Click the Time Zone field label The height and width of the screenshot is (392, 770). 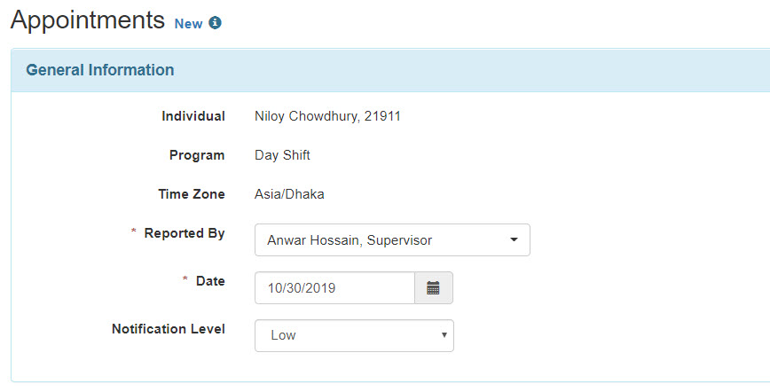[x=192, y=194]
